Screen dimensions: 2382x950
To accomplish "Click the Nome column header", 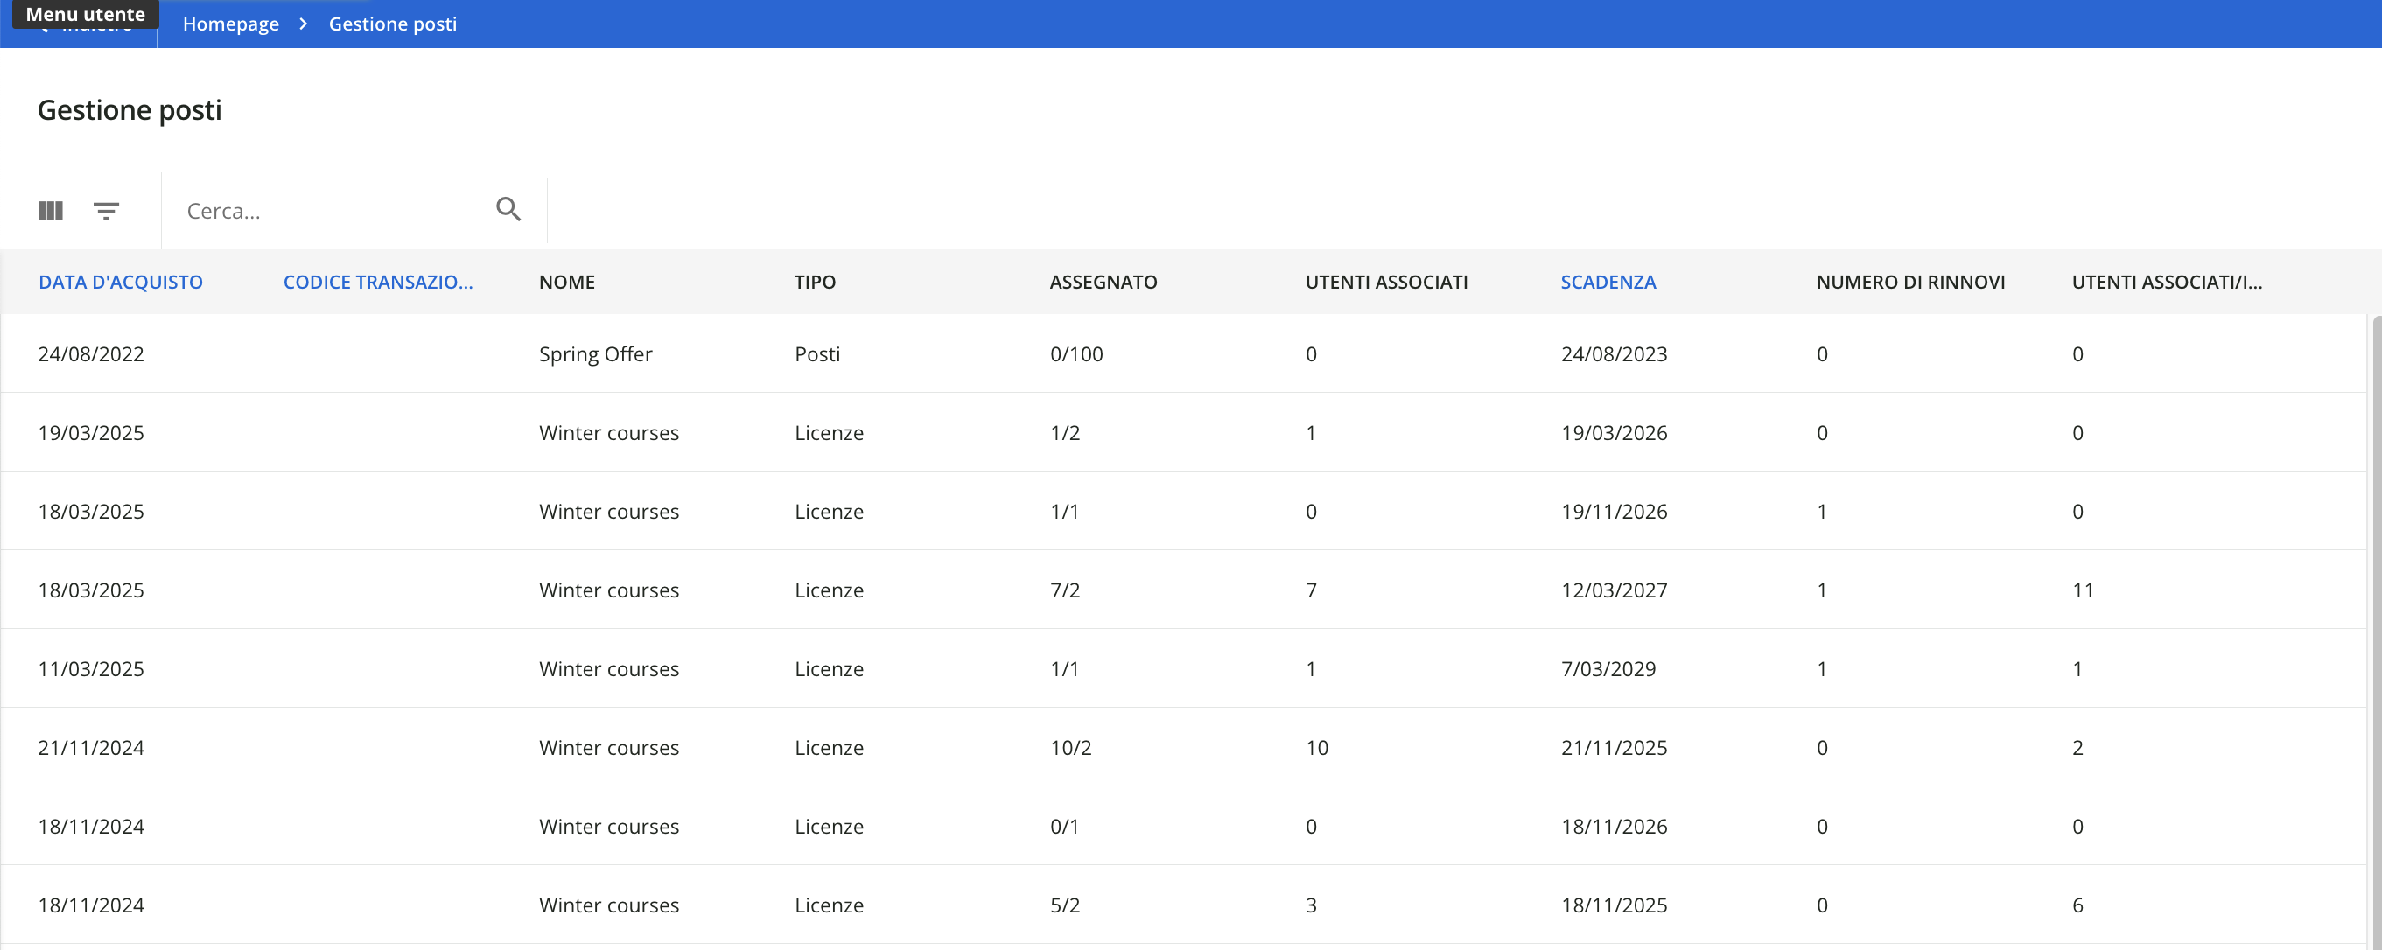I will click(567, 282).
